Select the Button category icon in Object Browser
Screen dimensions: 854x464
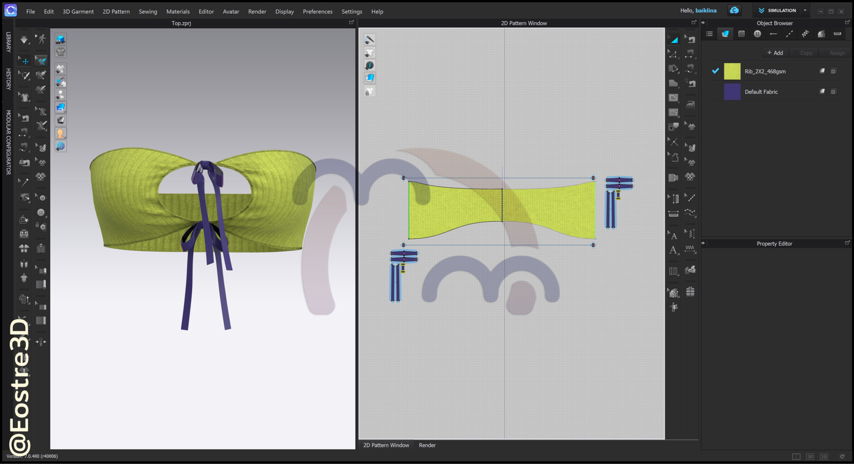[x=757, y=34]
